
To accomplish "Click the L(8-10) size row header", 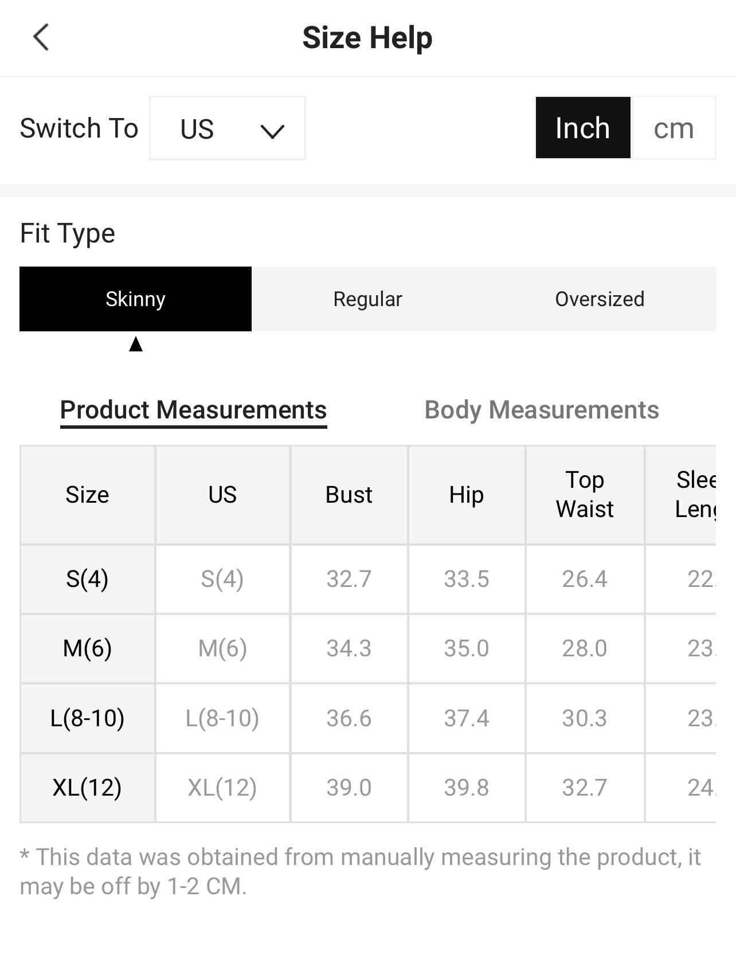I will coord(87,718).
